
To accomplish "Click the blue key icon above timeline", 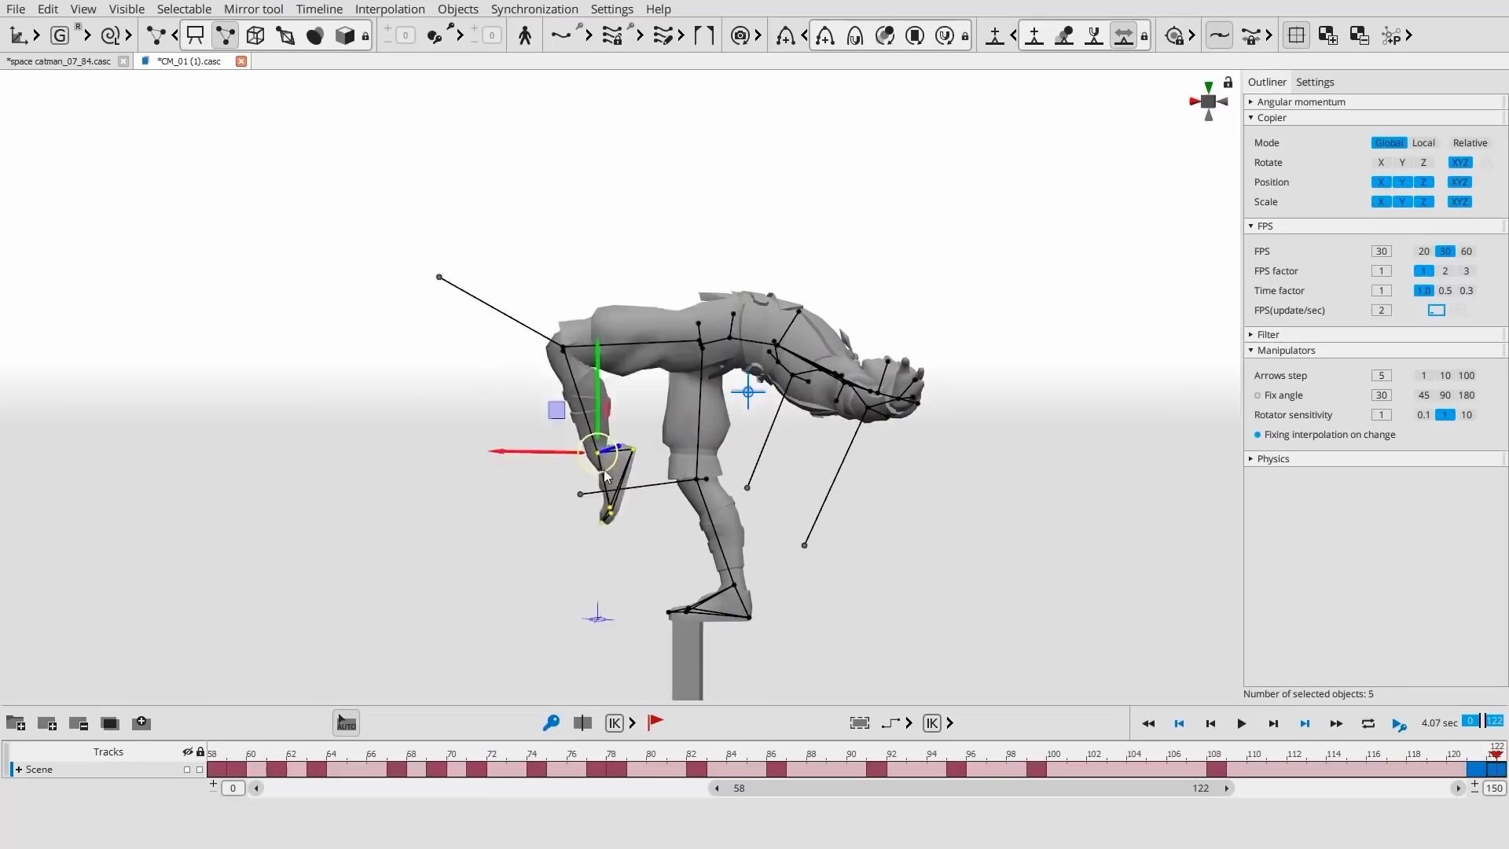I will [551, 722].
